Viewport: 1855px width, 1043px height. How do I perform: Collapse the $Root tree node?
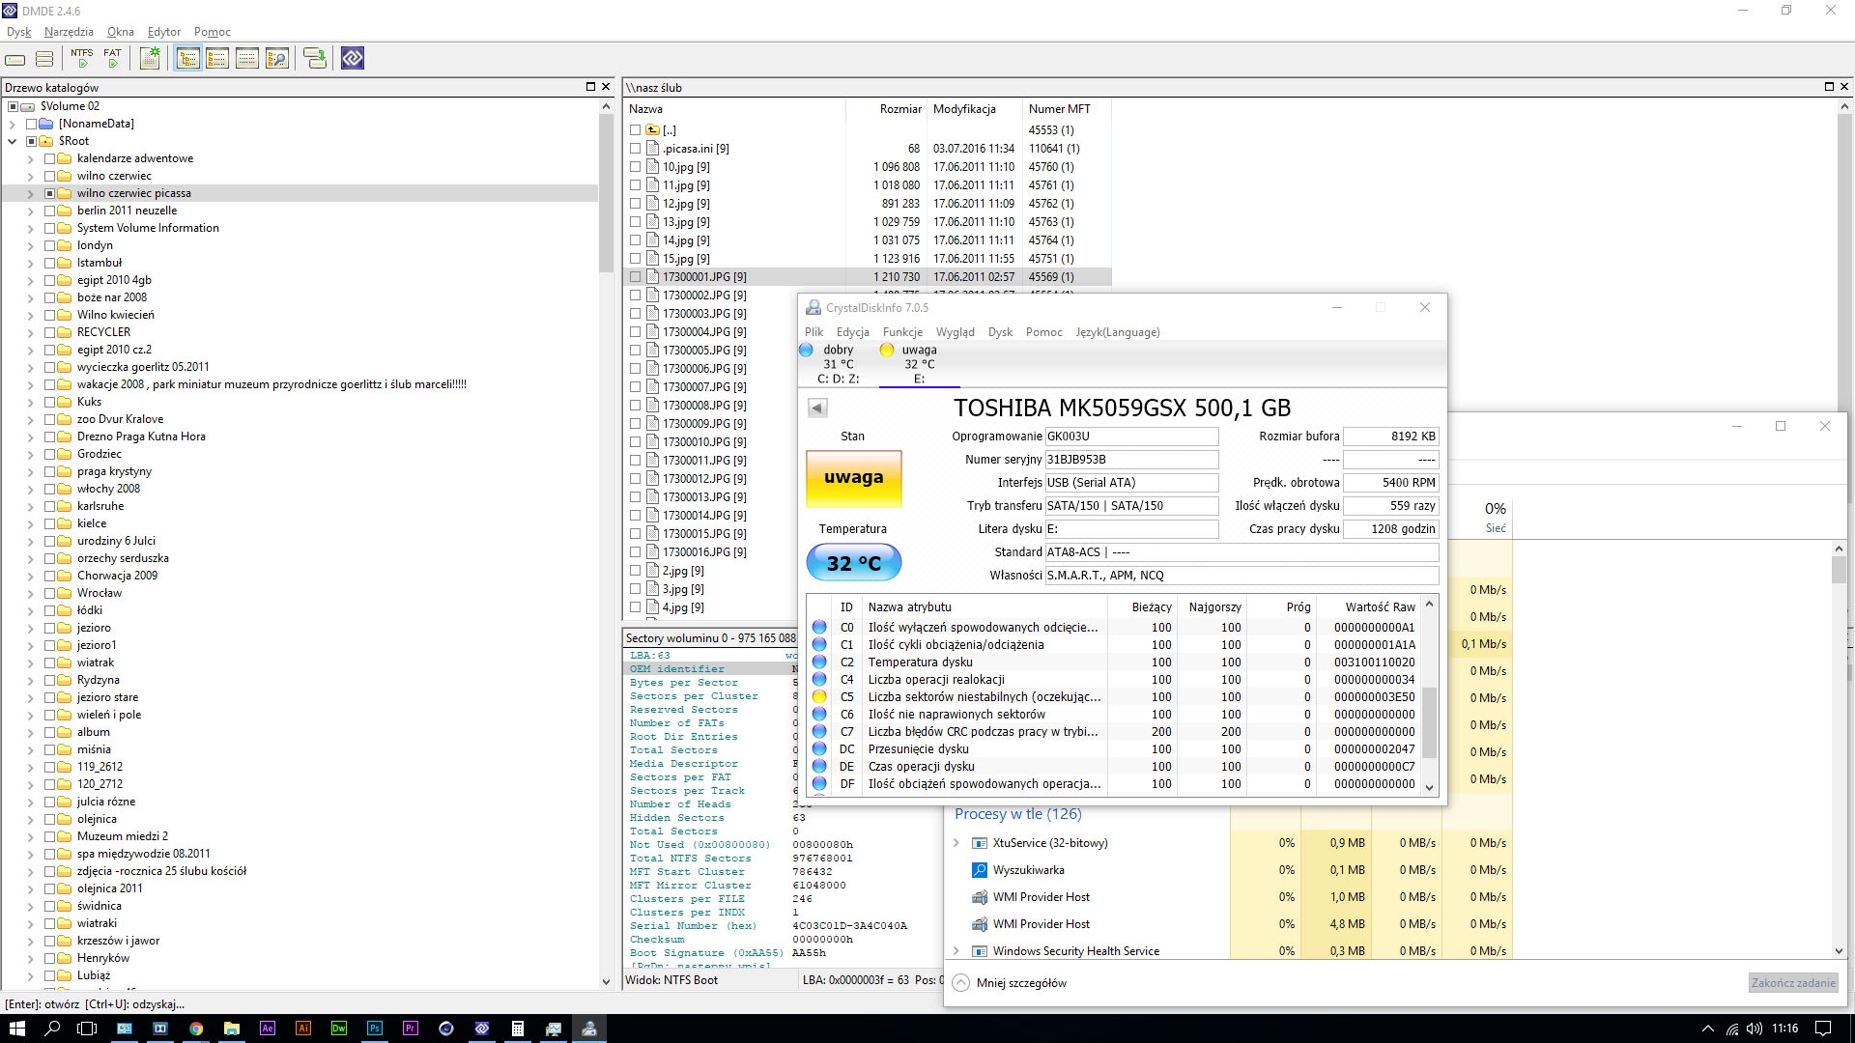coord(12,141)
